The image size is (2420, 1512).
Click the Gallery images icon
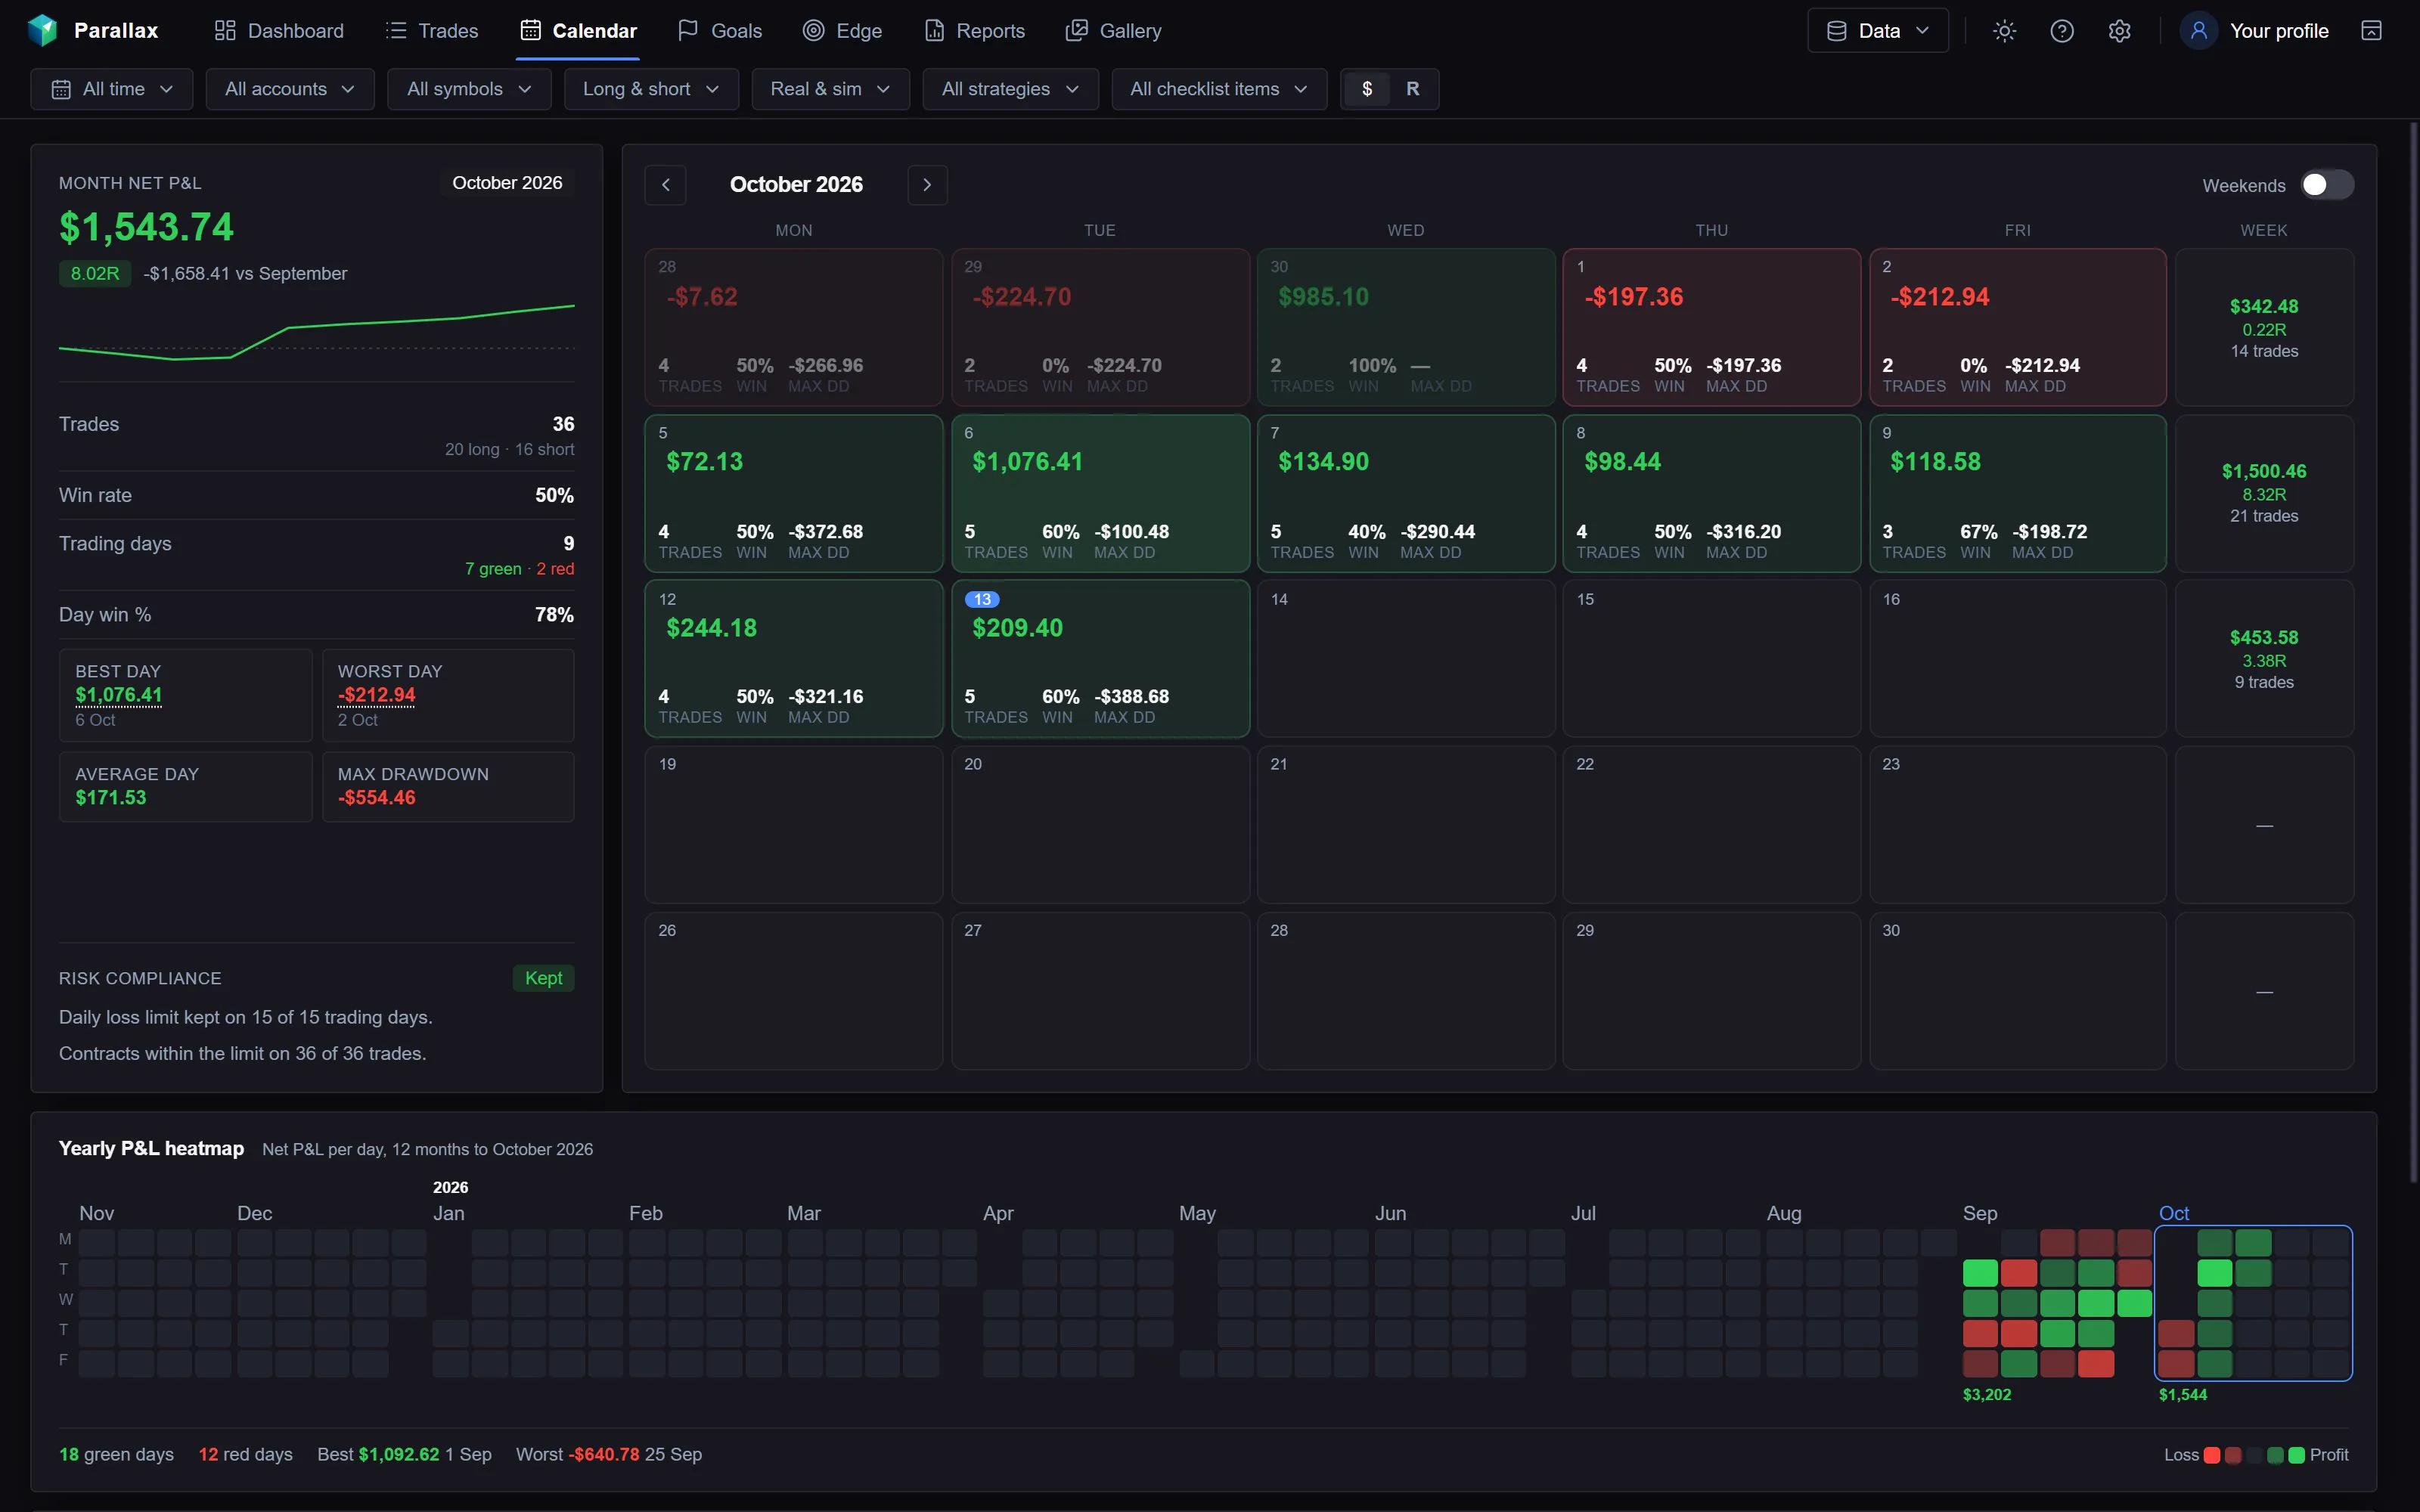click(x=1076, y=31)
